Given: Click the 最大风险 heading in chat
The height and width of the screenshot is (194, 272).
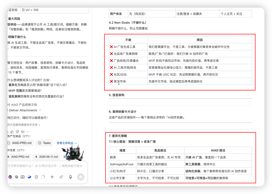Looking at the screenshot, I should pos(14,19).
